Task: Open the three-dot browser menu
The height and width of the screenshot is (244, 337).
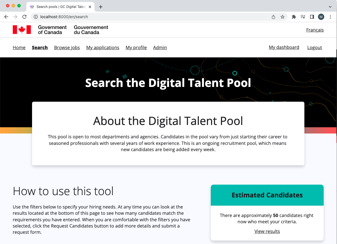Action: coord(330,17)
